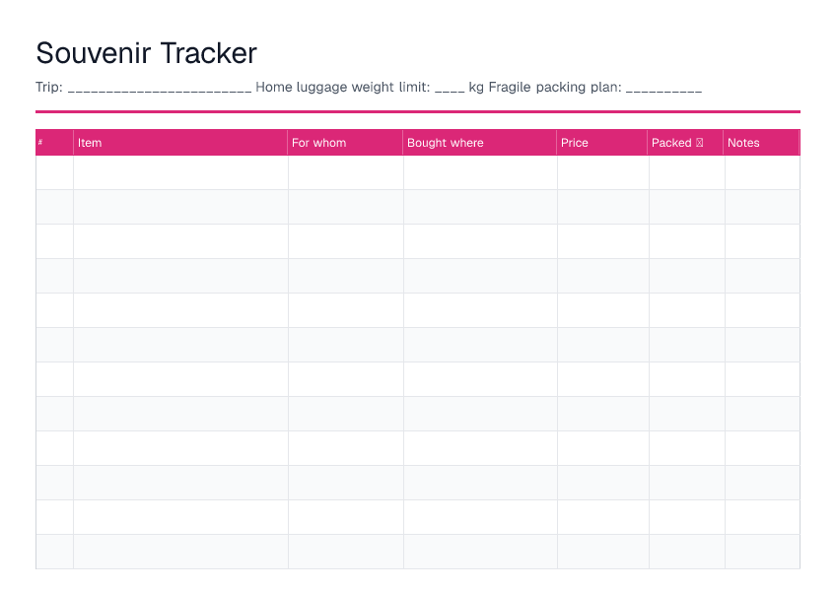Click the first row Notes cell

pyautogui.click(x=762, y=172)
